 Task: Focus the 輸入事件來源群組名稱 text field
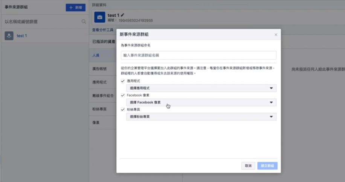(198, 55)
